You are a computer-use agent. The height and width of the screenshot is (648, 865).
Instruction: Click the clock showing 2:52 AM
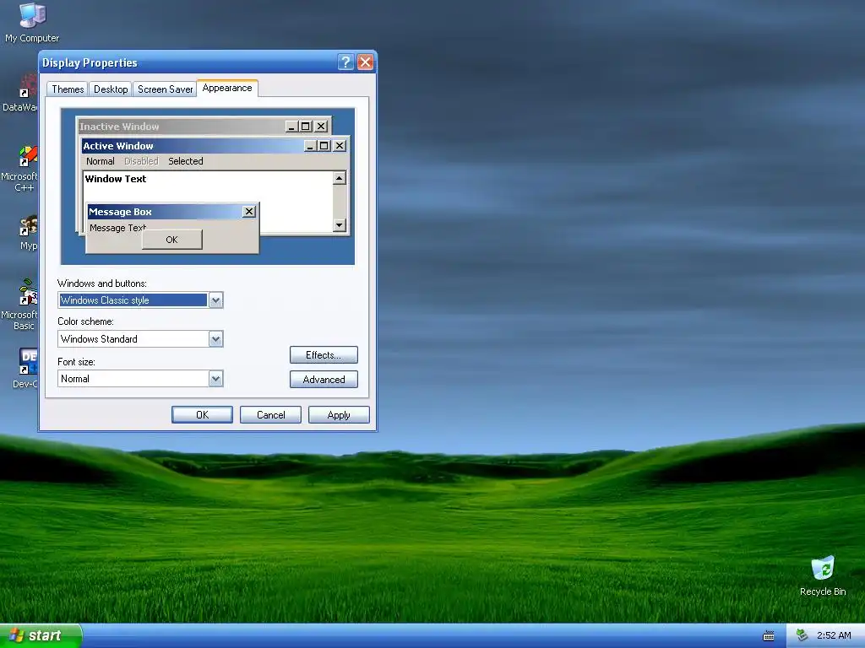click(834, 635)
